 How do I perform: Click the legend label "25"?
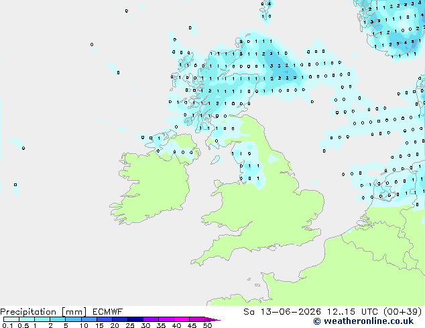(130, 325)
